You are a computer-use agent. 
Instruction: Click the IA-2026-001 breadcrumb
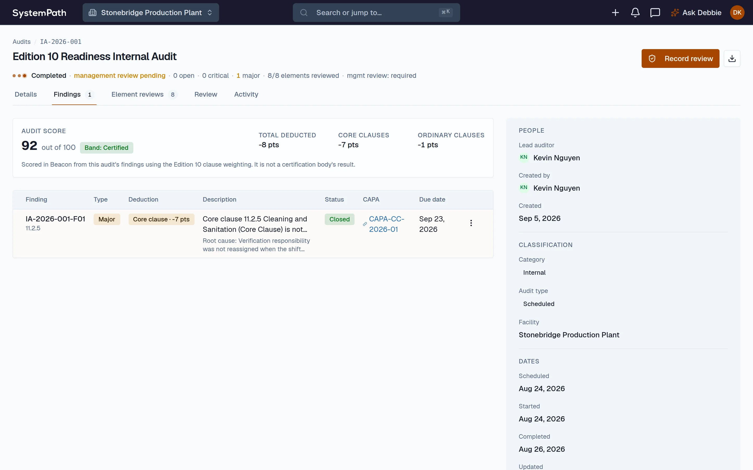pos(61,42)
